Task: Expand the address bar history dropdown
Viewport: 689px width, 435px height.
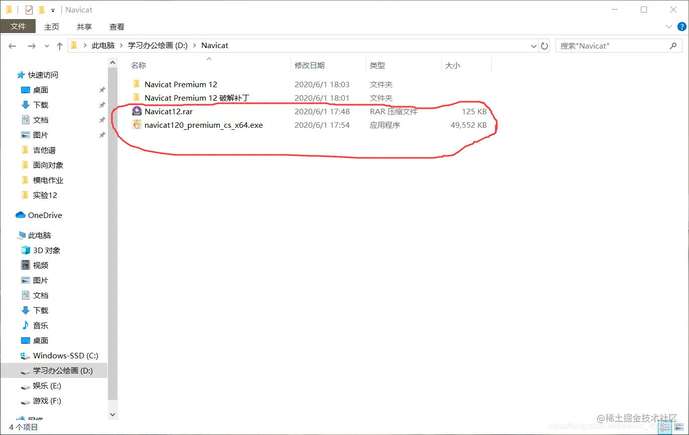Action: click(534, 46)
